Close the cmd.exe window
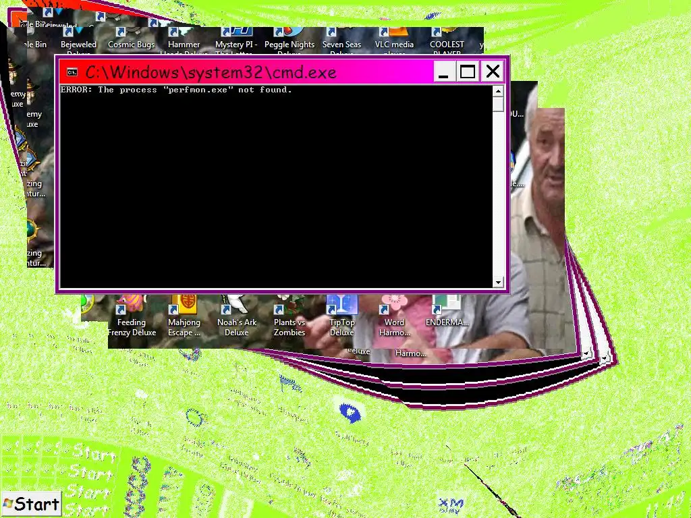Viewport: 691px width, 518px height. (x=493, y=71)
